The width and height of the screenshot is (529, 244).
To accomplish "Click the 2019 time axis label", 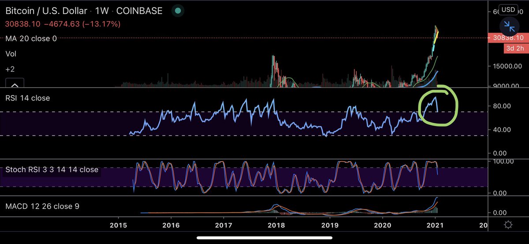I will click(329, 225).
